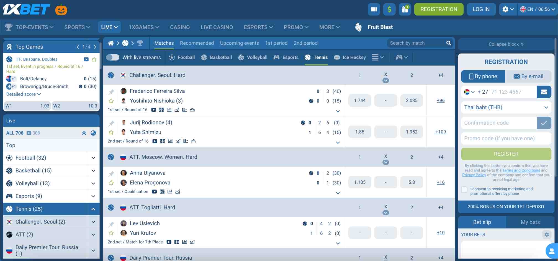558x261 pixels.
Task: Open the gift promotions icon with notification badge
Action: tap(405, 9)
